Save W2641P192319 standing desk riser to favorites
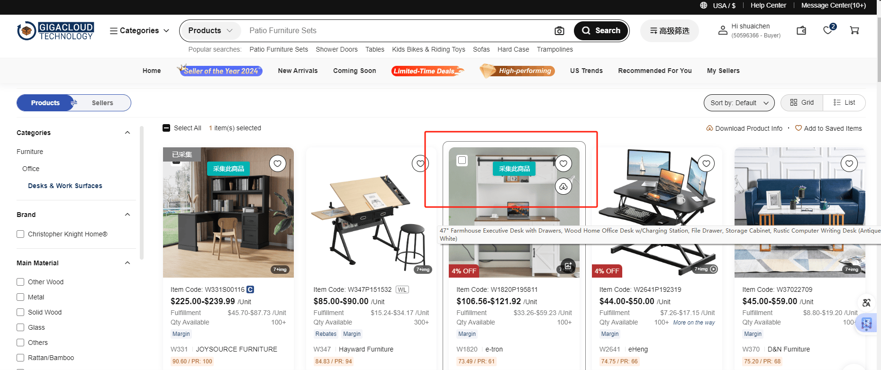This screenshot has height=370, width=881. [707, 163]
